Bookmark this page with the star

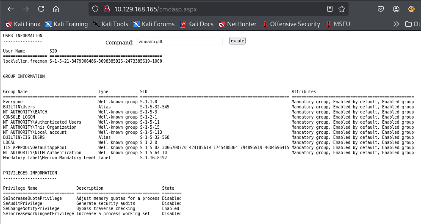click(341, 9)
